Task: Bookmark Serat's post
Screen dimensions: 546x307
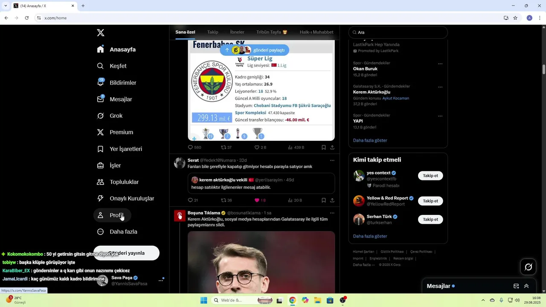Action: pyautogui.click(x=324, y=200)
